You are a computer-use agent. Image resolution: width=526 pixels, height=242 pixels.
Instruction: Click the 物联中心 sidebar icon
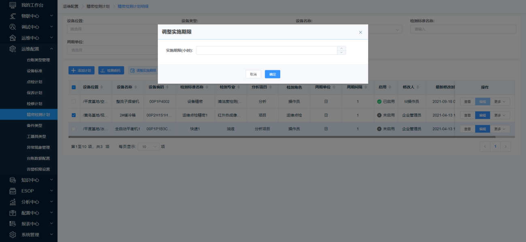tap(13, 16)
